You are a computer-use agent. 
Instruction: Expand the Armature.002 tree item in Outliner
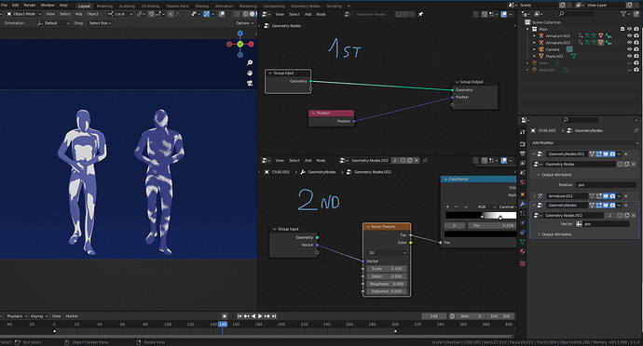point(534,36)
